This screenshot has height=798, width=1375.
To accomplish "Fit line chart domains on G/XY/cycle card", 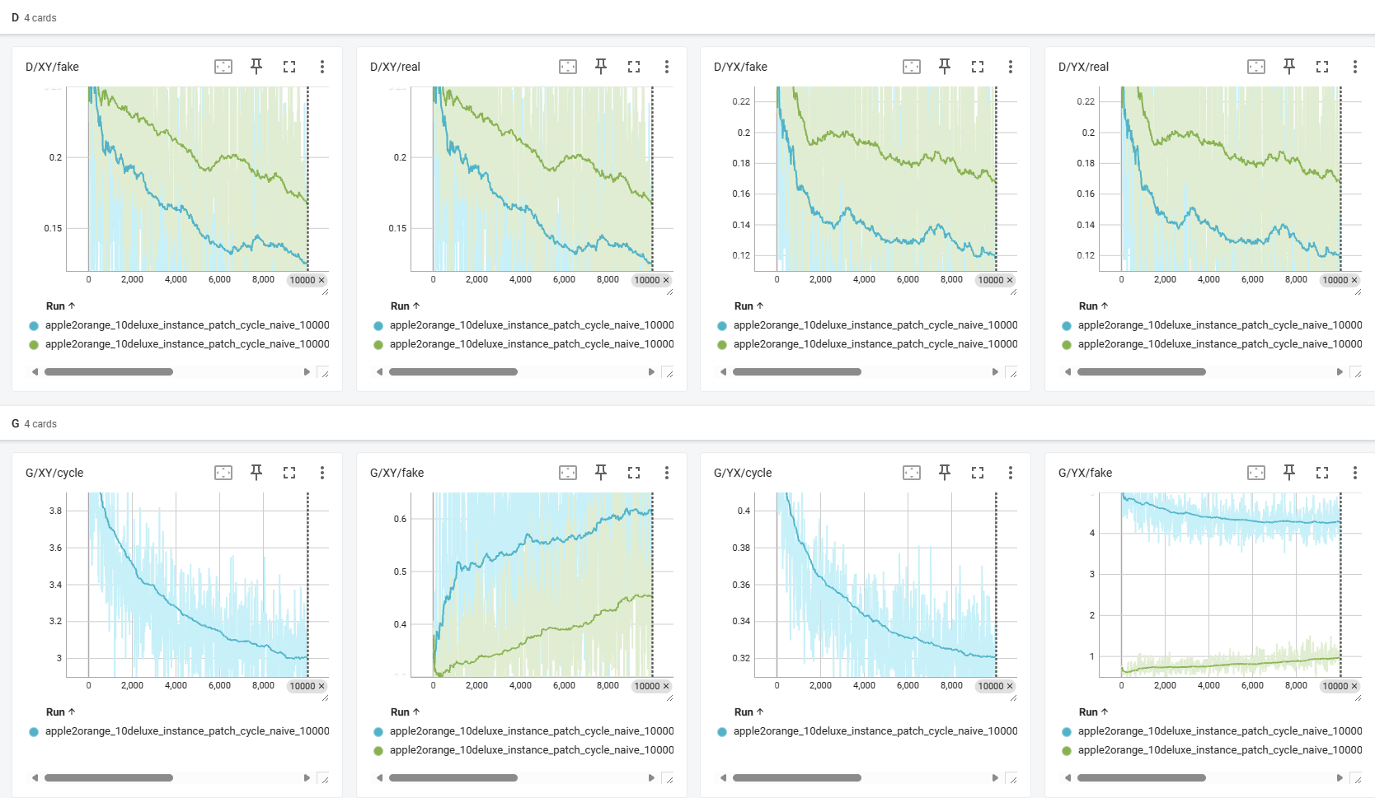I will 223,473.
